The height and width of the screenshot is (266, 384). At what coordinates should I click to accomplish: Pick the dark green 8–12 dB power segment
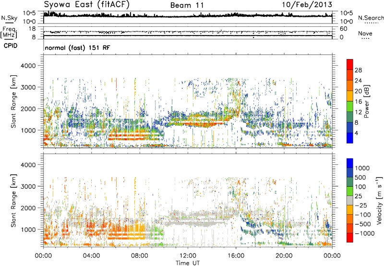[350, 117]
